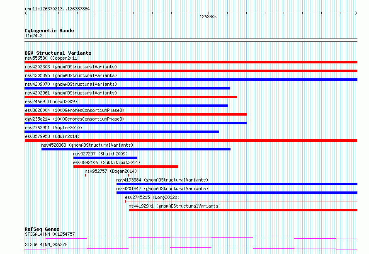Open nsv4202961 (gnomADStructuralVariants) label

pos(71,93)
